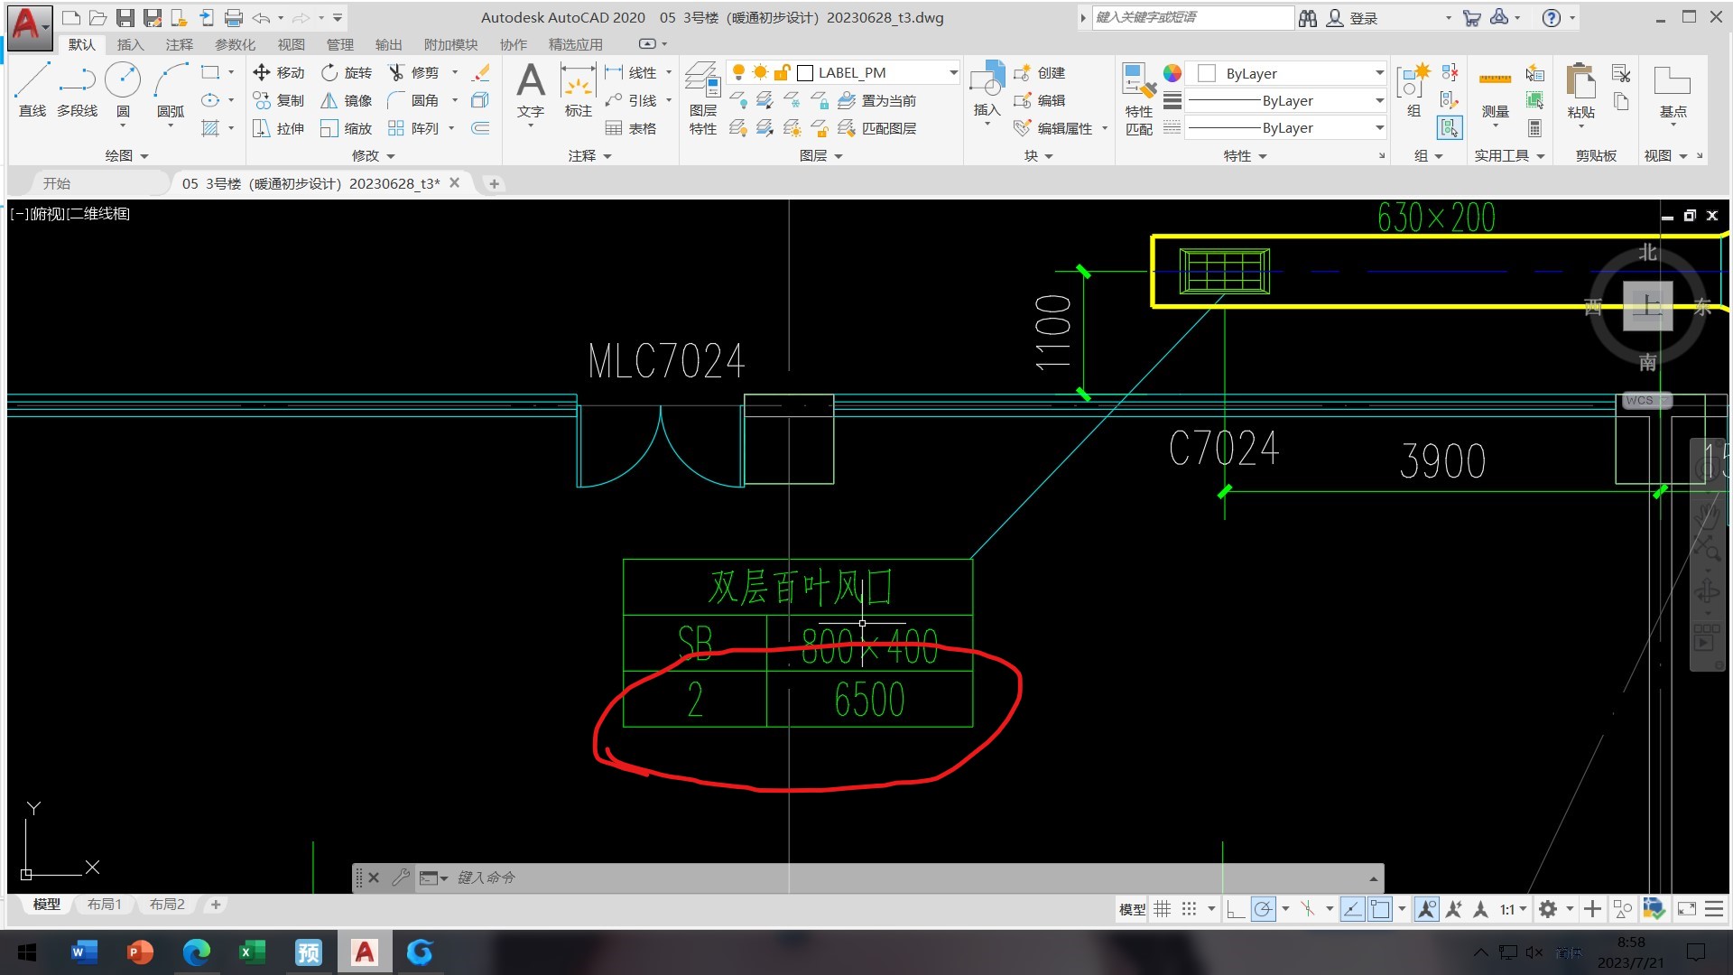Open the ByLayer color dropdown
This screenshot has width=1733, height=975.
click(x=1379, y=73)
